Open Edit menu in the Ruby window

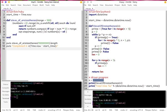pyautogui.click(x=7, y=5)
